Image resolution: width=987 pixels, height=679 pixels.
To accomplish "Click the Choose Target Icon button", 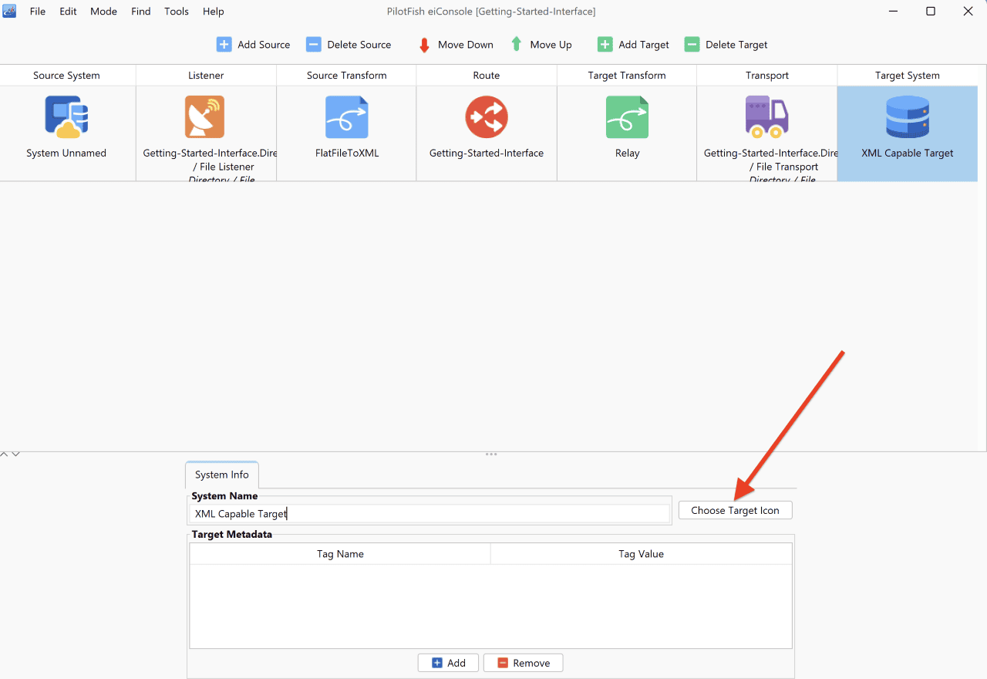I will click(x=735, y=510).
